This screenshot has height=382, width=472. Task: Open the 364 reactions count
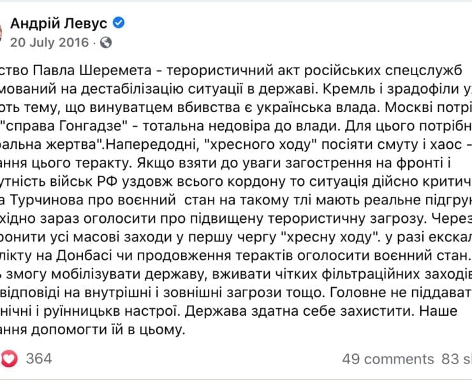39,358
